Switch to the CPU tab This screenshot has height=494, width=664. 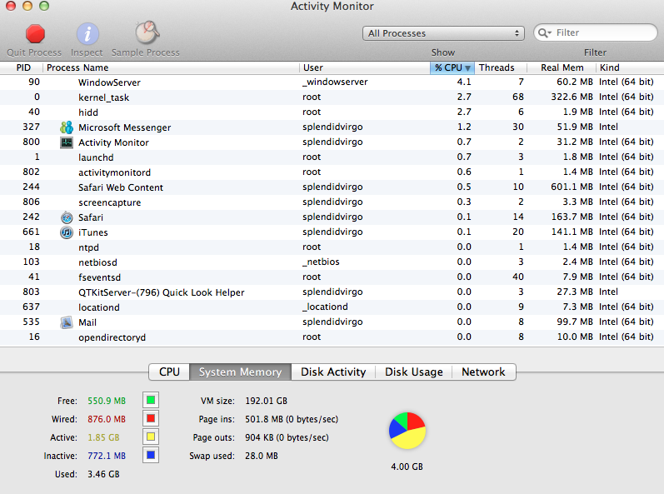pyautogui.click(x=169, y=372)
